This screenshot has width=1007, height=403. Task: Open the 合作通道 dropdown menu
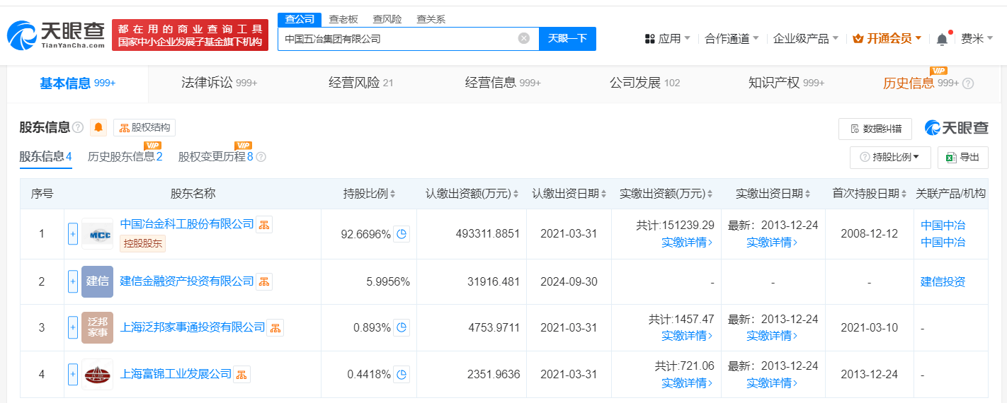pos(732,39)
